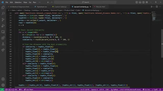Open the Personal Project breadcrumb segment
The height and width of the screenshot is (91, 163).
click(57, 10)
